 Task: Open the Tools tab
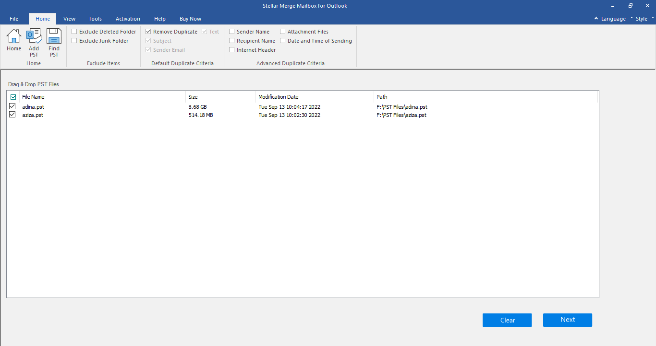pyautogui.click(x=95, y=19)
